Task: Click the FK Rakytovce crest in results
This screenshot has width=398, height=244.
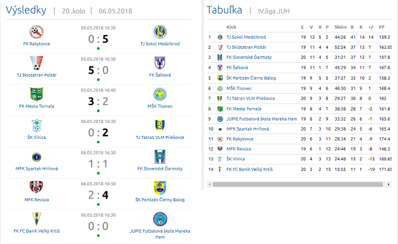Action: coord(37,31)
